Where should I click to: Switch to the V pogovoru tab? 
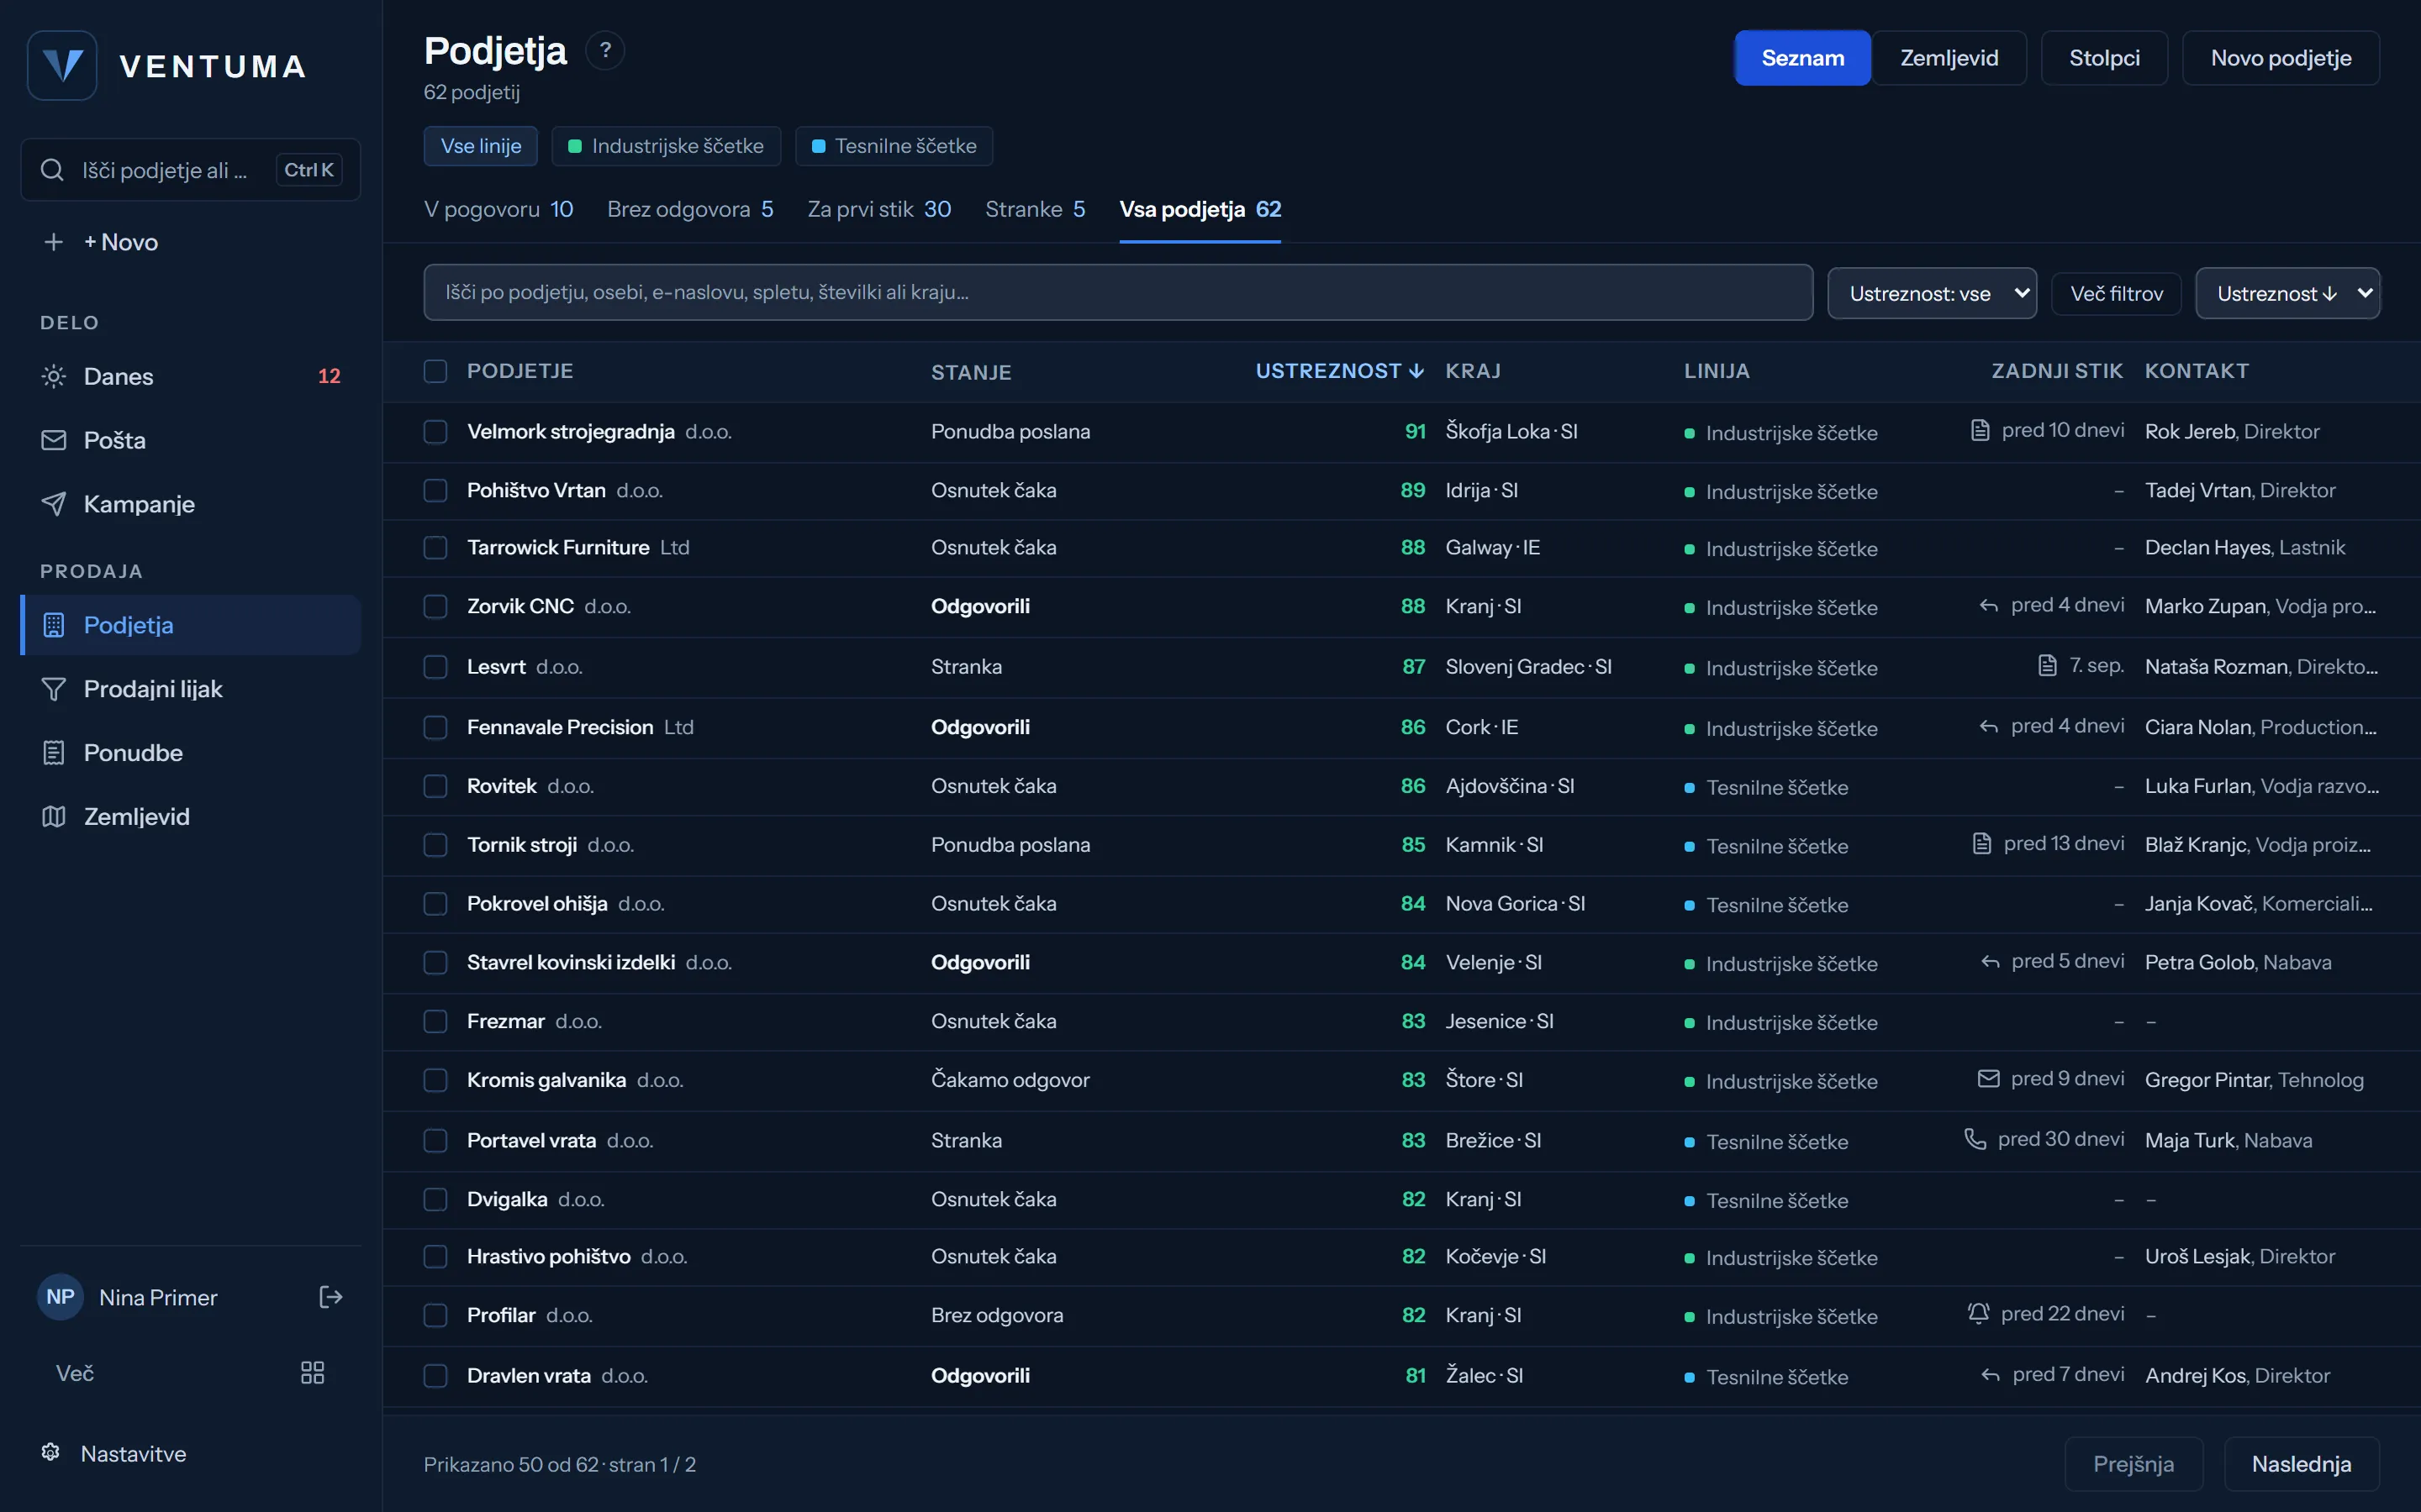tap(498, 209)
